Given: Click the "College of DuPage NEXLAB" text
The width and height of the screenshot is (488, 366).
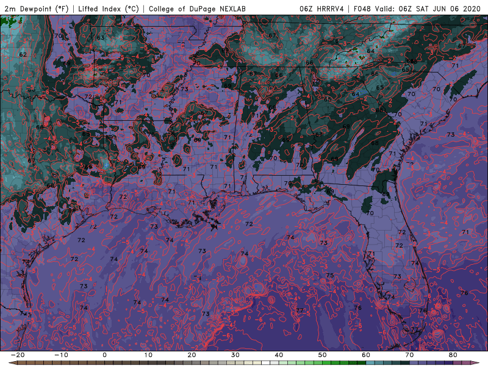Looking at the screenshot, I should (197, 9).
